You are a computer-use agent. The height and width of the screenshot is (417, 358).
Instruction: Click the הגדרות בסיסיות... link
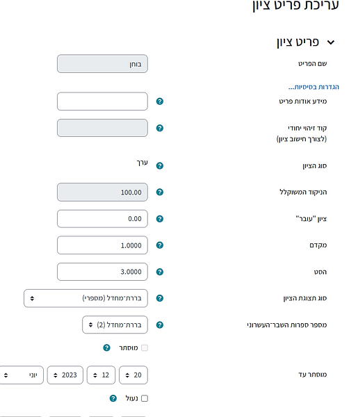click(314, 87)
